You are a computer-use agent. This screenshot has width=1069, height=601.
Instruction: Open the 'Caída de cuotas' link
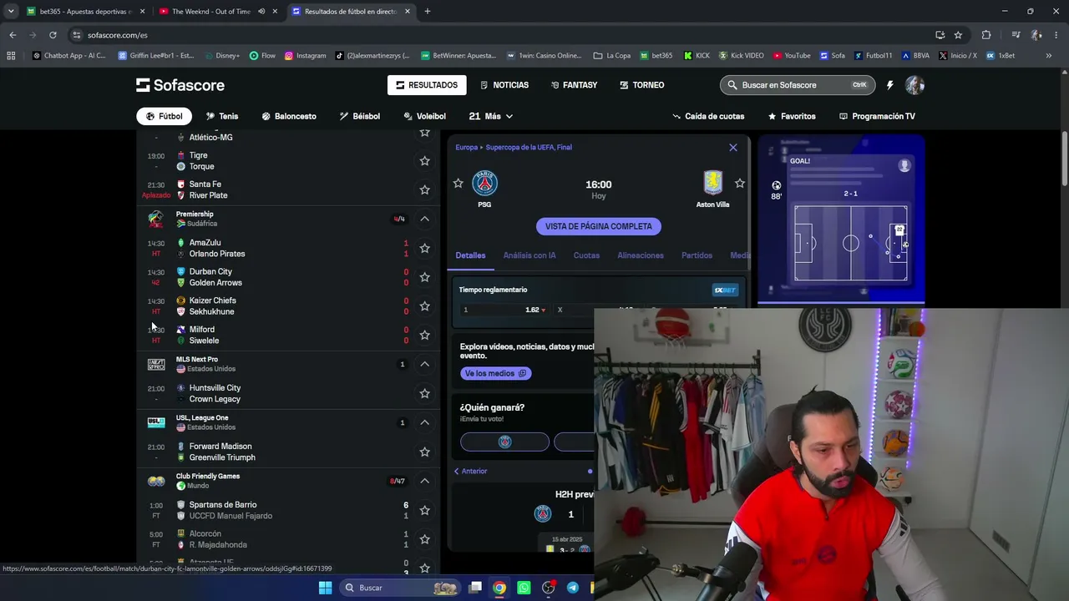click(x=708, y=116)
